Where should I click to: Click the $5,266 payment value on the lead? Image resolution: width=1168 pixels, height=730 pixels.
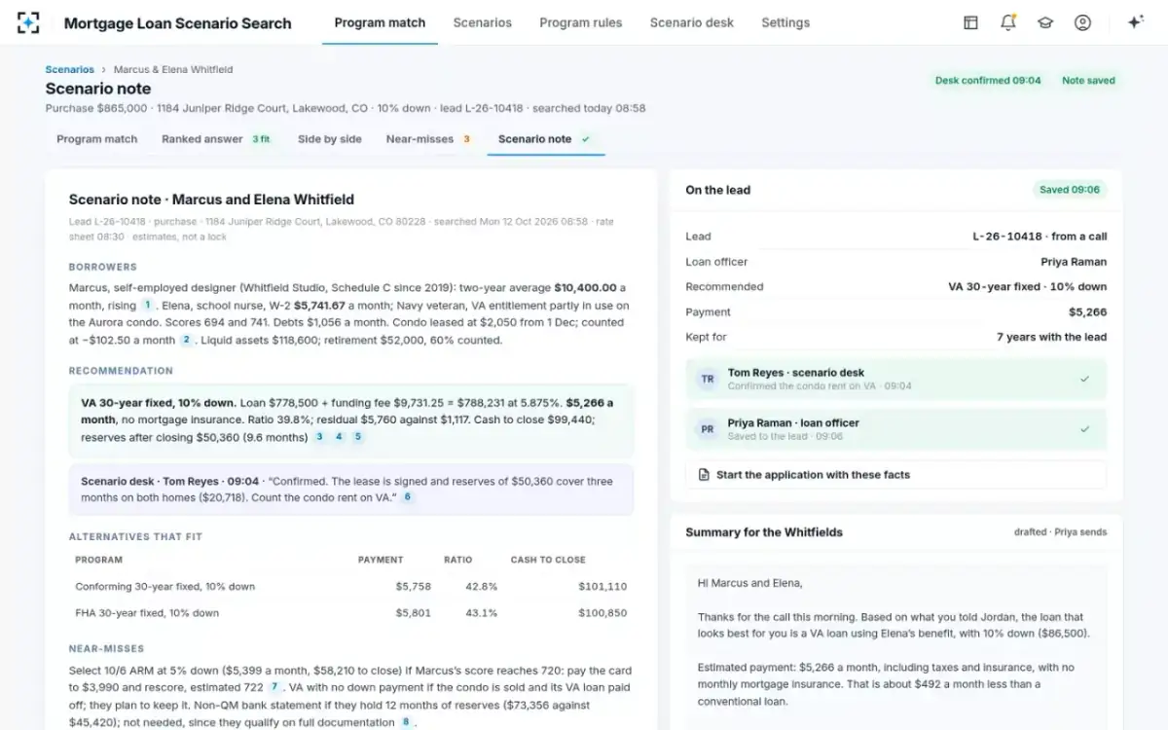1087,312
